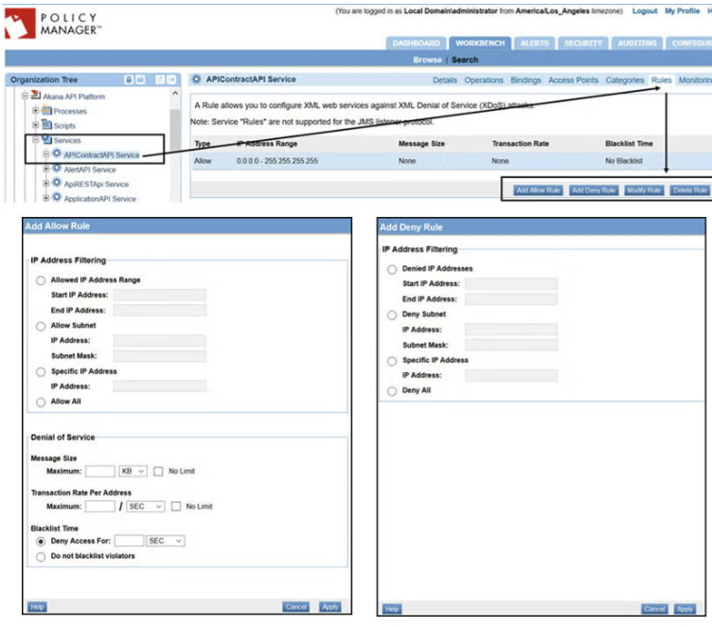Choose Specific IP Address in Add Deny Rule
712x627 pixels.
392,361
